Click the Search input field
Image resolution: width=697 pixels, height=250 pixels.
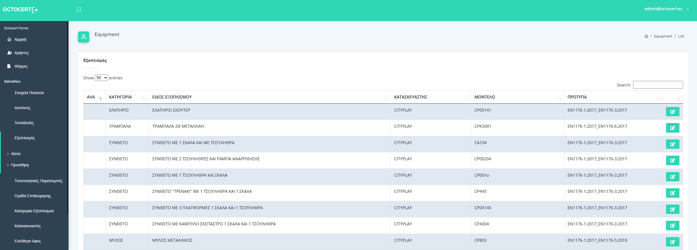pos(658,85)
